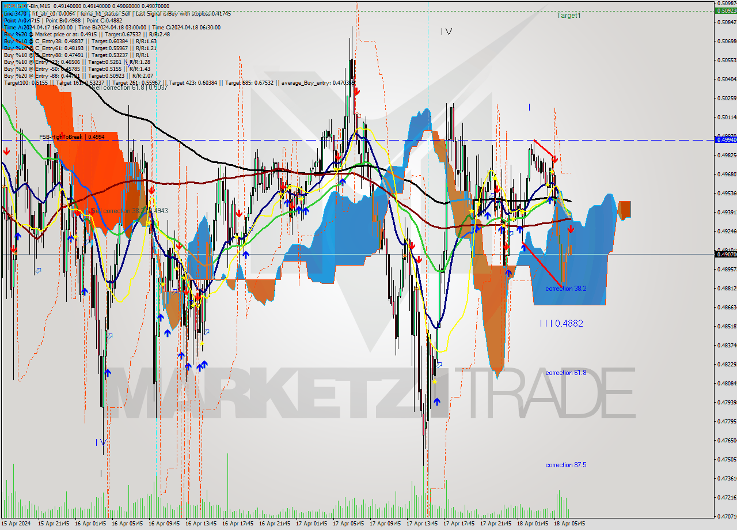Click the blue 0.4994 price tag on the axis
737x530 pixels.
click(x=725, y=139)
